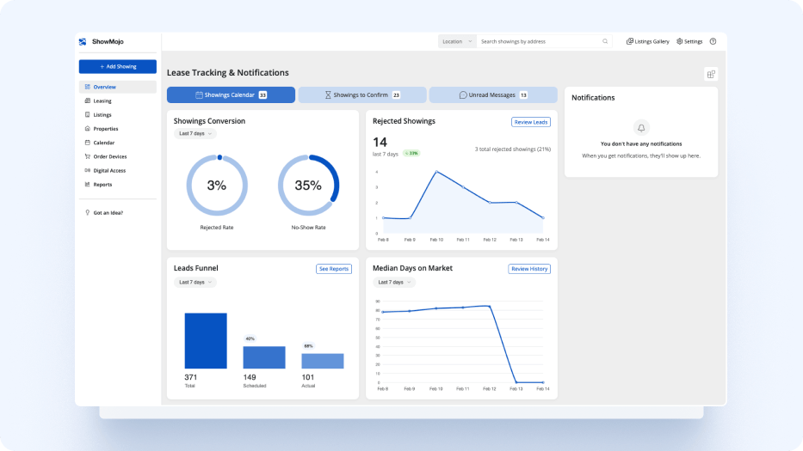The image size is (803, 451).
Task: Open Leads Funnel Last 7 days dropdown
Action: tap(195, 282)
